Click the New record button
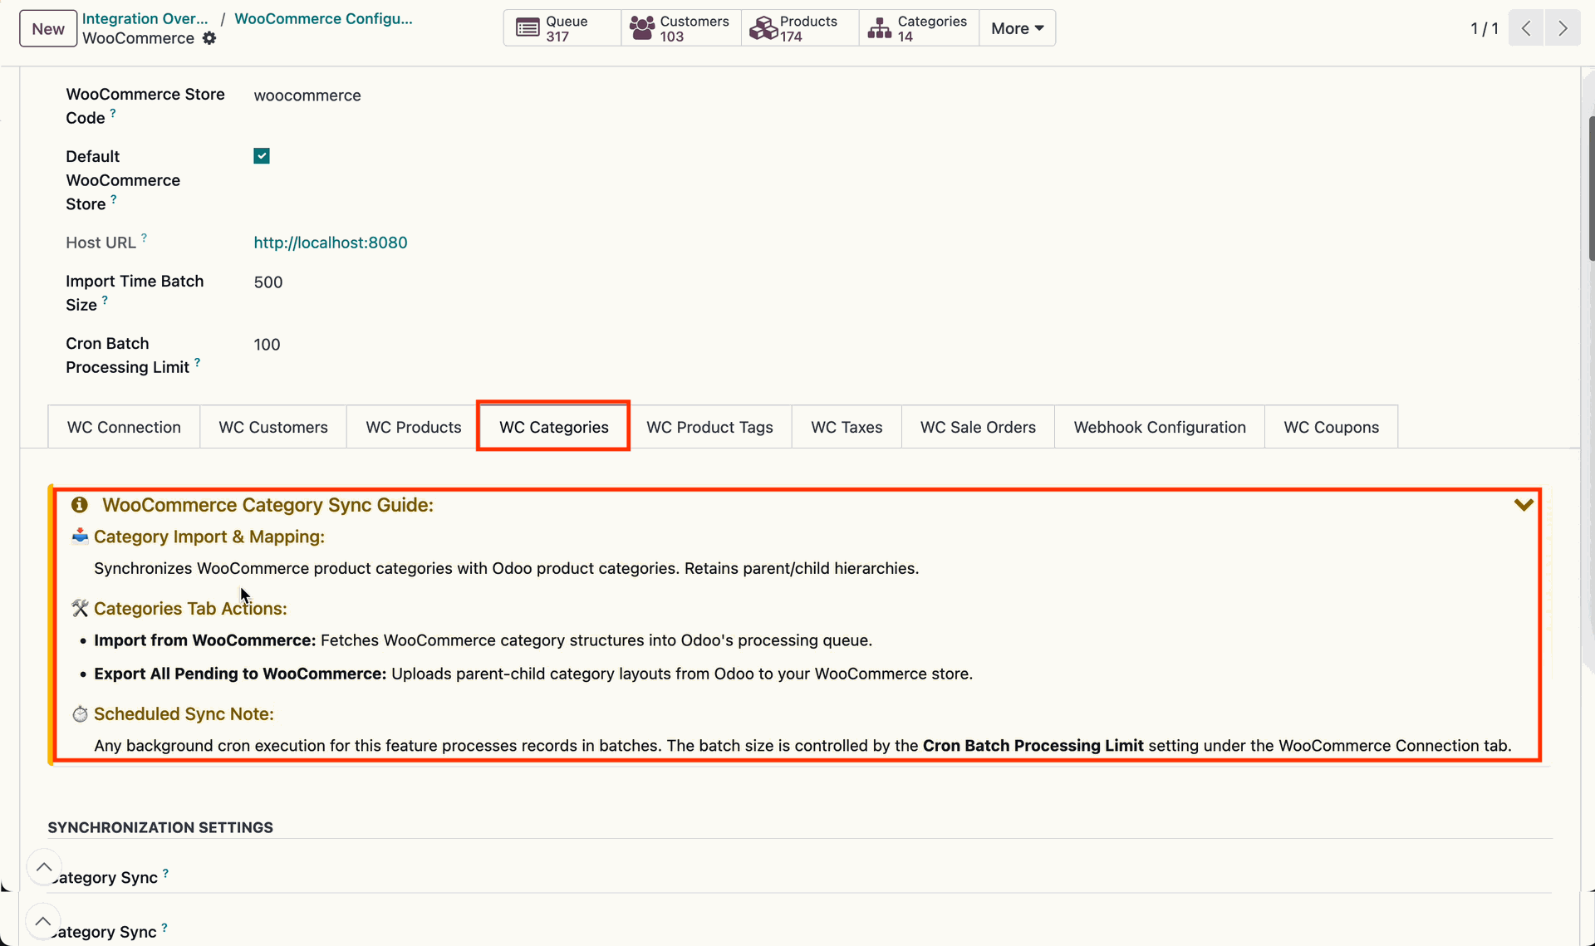 48,28
